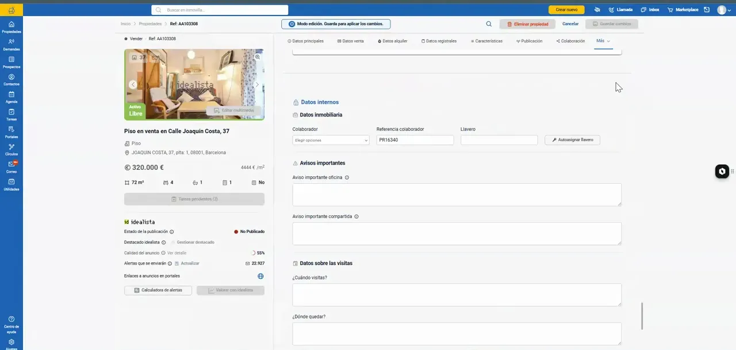Open Llamada from the top bar
Viewport: 736px width, 350px height.
coord(620,10)
